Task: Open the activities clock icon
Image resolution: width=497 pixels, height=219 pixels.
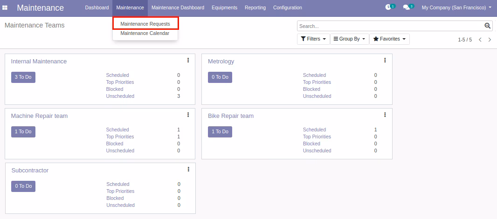Action: coord(388,7)
